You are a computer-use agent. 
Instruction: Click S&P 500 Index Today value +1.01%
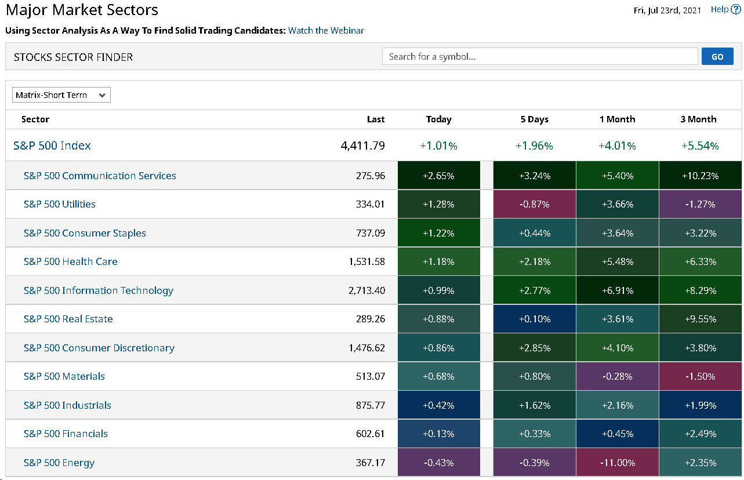[439, 146]
